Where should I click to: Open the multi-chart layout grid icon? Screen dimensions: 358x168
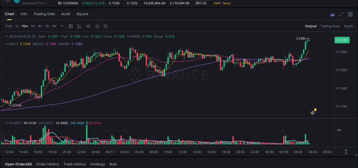pos(350,14)
